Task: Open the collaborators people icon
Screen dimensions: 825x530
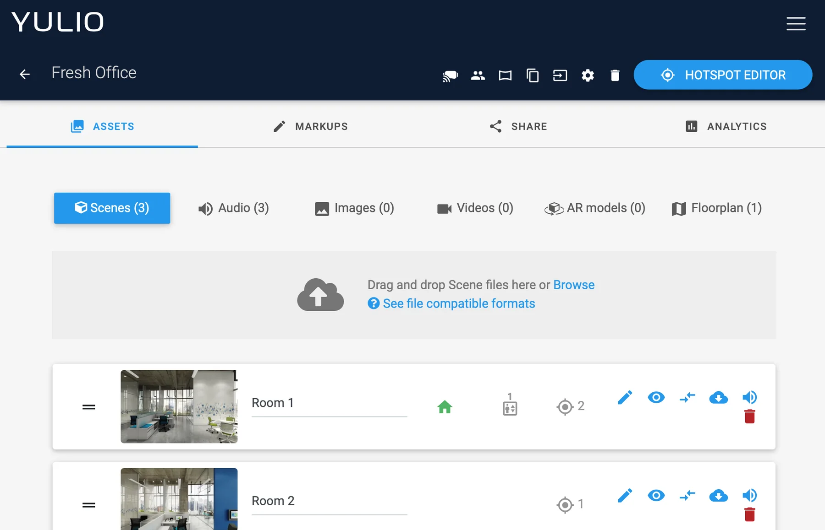Action: (478, 75)
